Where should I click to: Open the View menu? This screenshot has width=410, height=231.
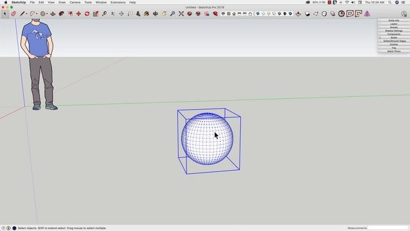pyautogui.click(x=51, y=3)
